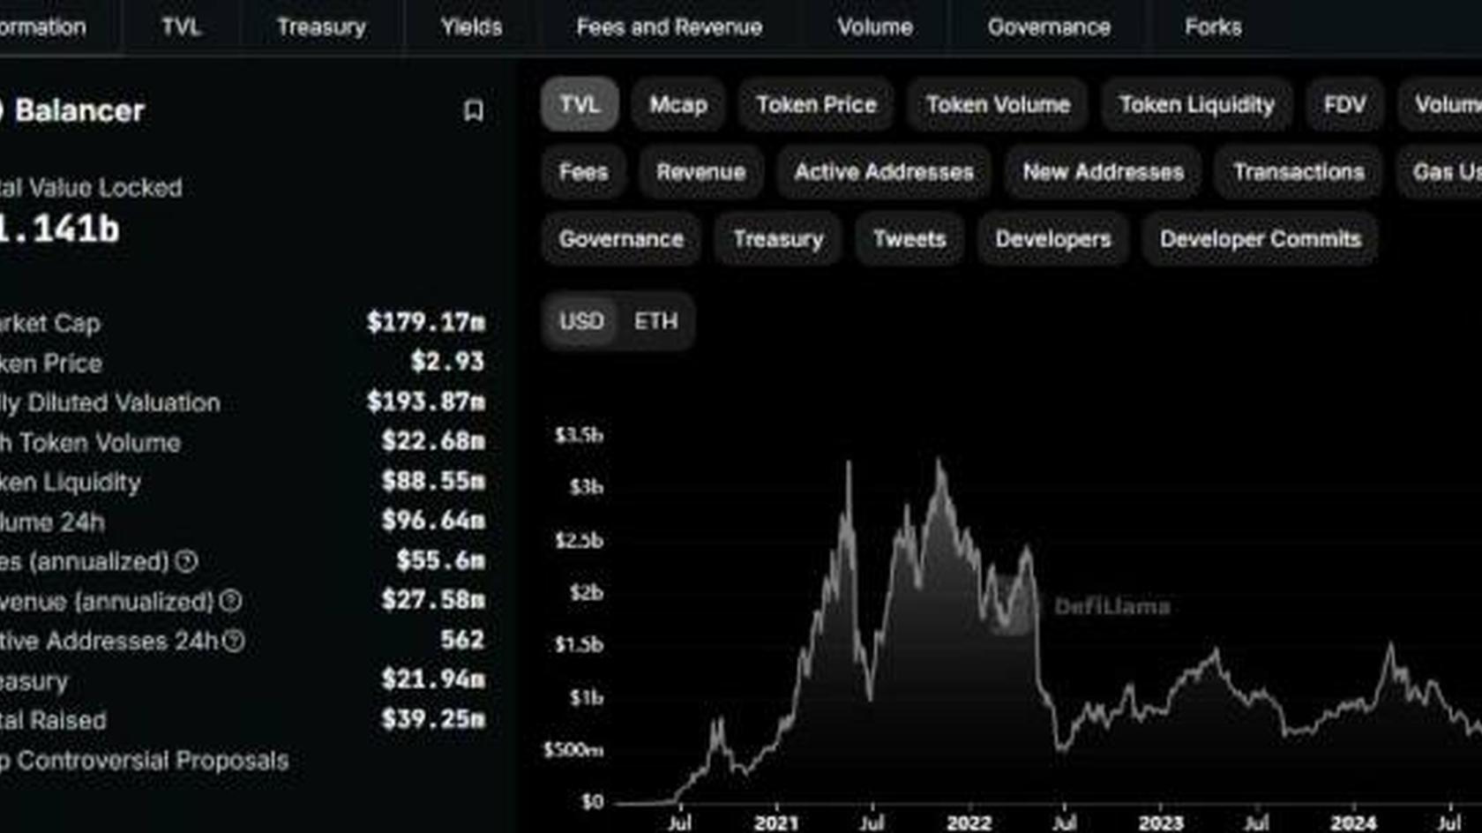This screenshot has width=1482, height=833.
Task: Enable New Addresses on chart
Action: coord(1103,172)
